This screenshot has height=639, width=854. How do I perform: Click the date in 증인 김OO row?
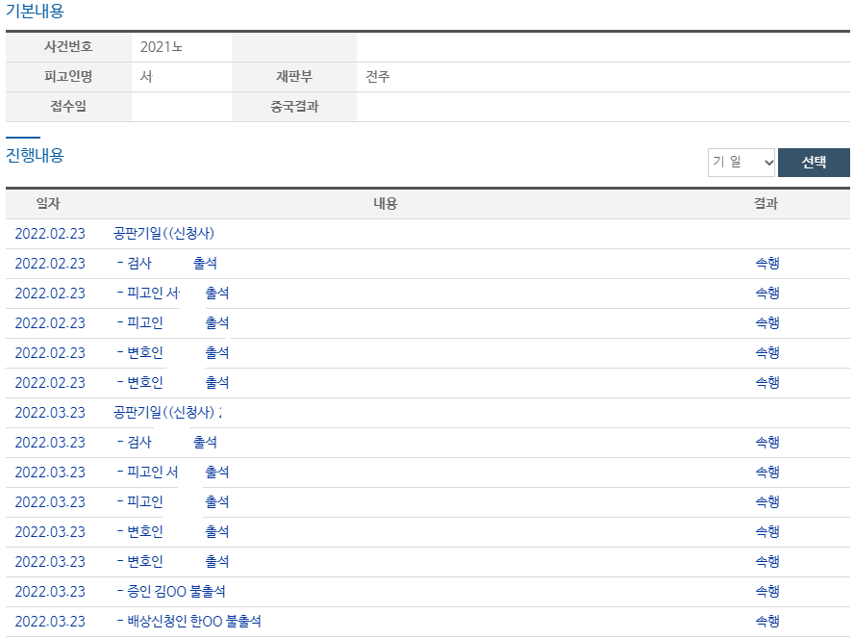[50, 592]
